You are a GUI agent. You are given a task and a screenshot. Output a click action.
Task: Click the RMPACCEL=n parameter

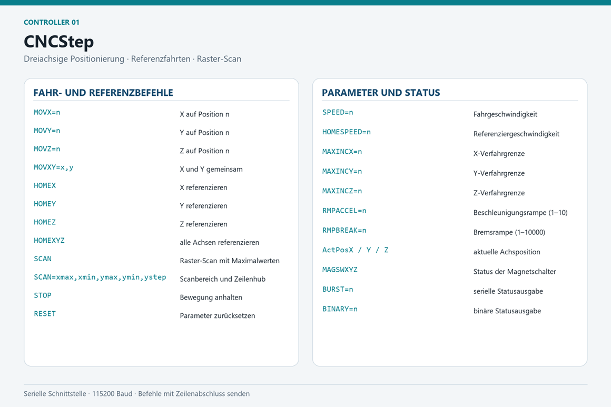point(344,211)
